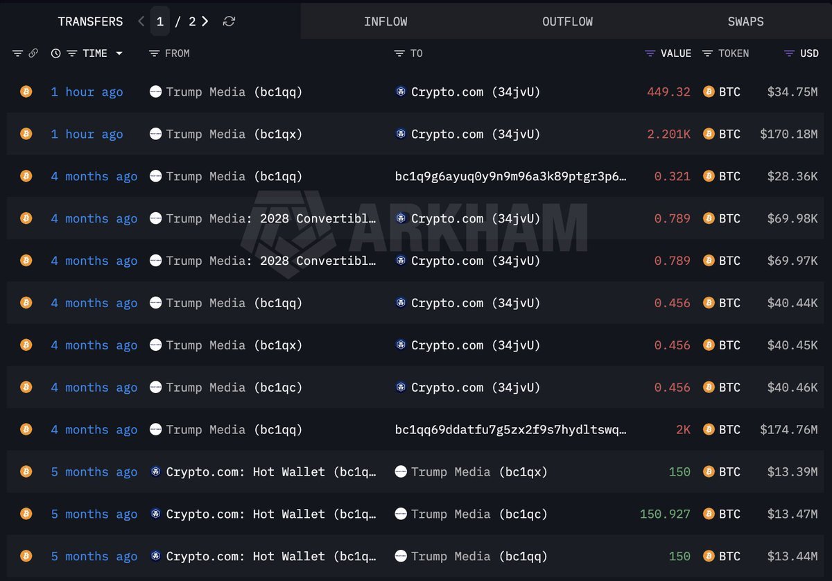This screenshot has height=581, width=832.
Task: Click the 2.201K value cell
Action: tap(668, 134)
